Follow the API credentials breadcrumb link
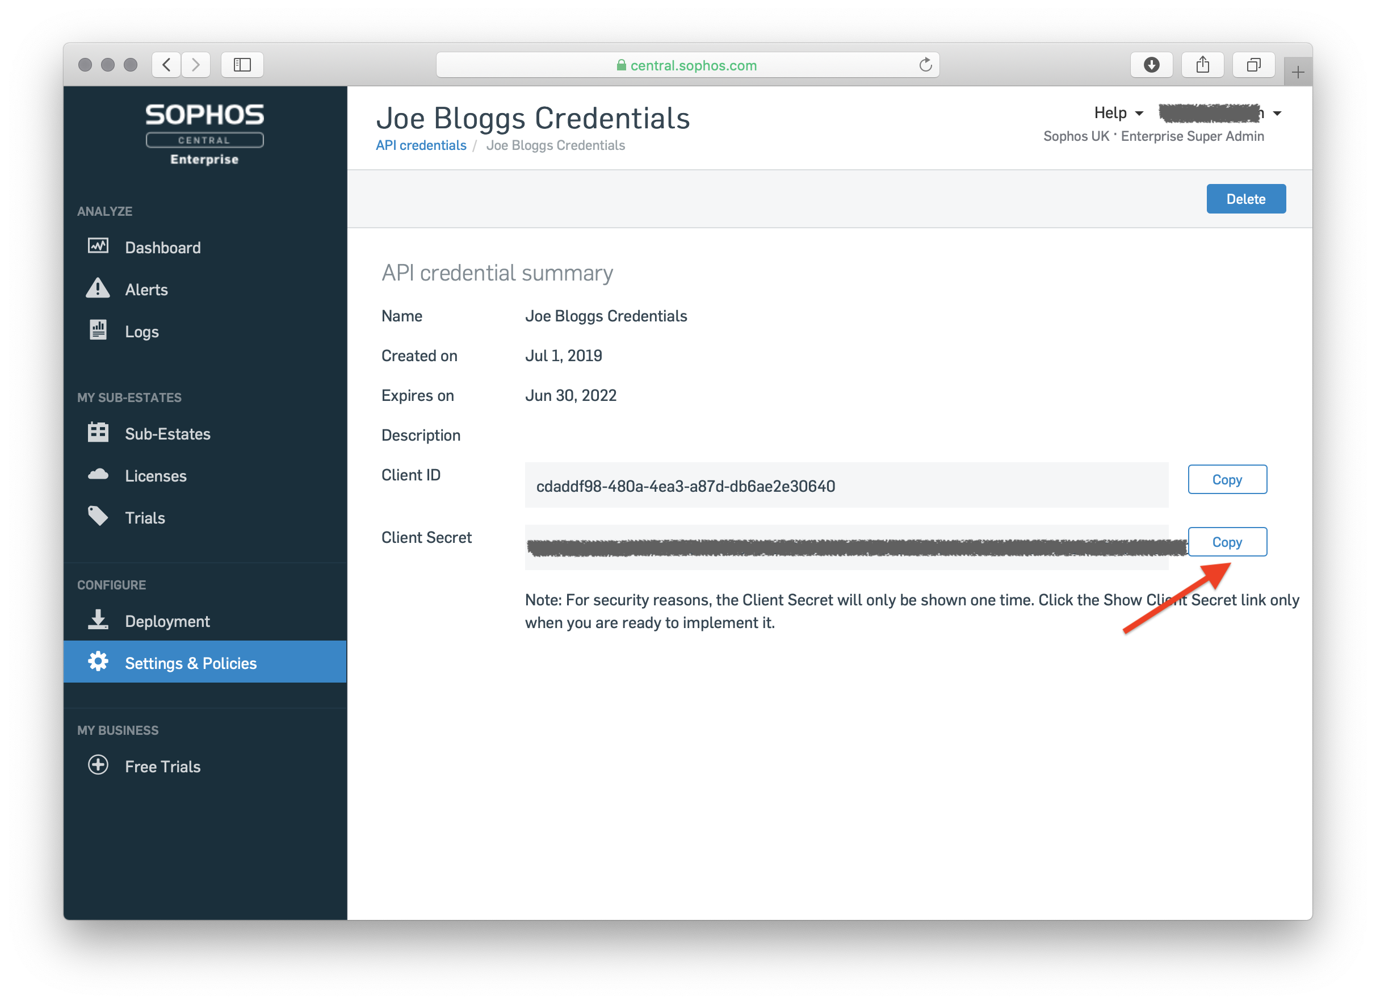 point(421,145)
